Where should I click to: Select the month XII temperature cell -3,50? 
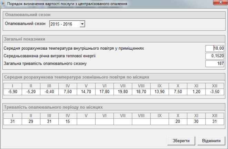pos(215,92)
